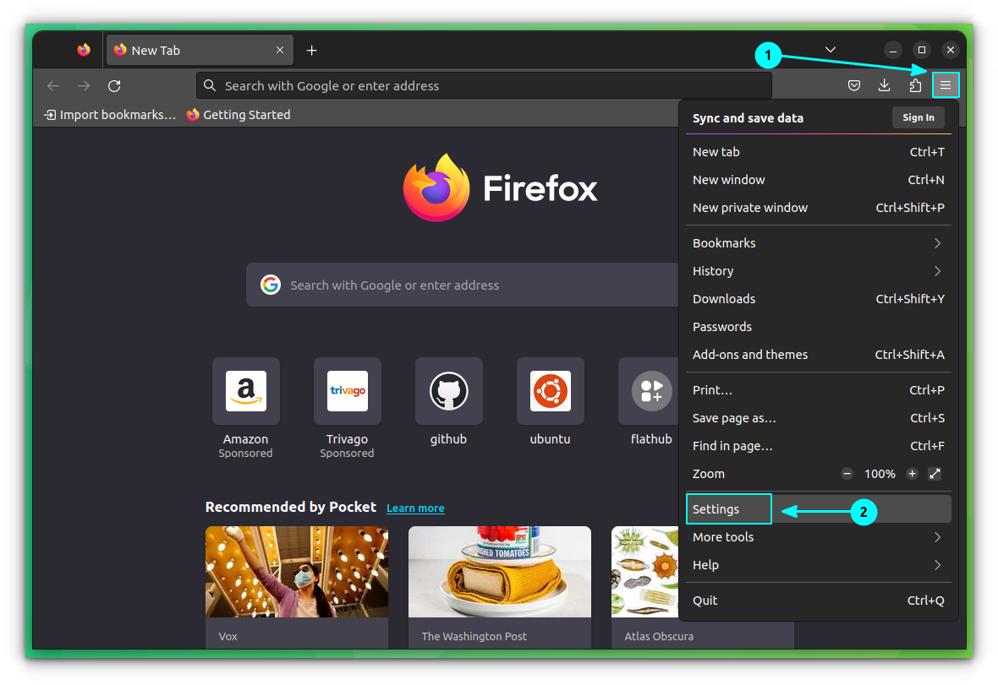998x685 pixels.
Task: Open the tab list dropdown
Action: (x=830, y=49)
